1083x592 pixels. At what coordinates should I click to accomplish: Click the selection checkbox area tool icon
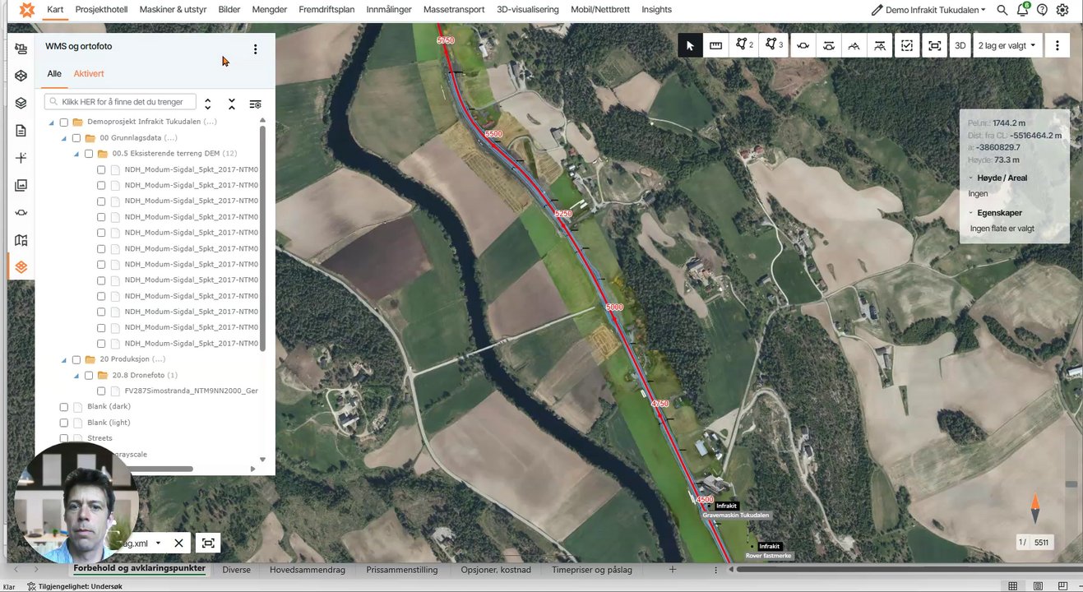click(907, 46)
